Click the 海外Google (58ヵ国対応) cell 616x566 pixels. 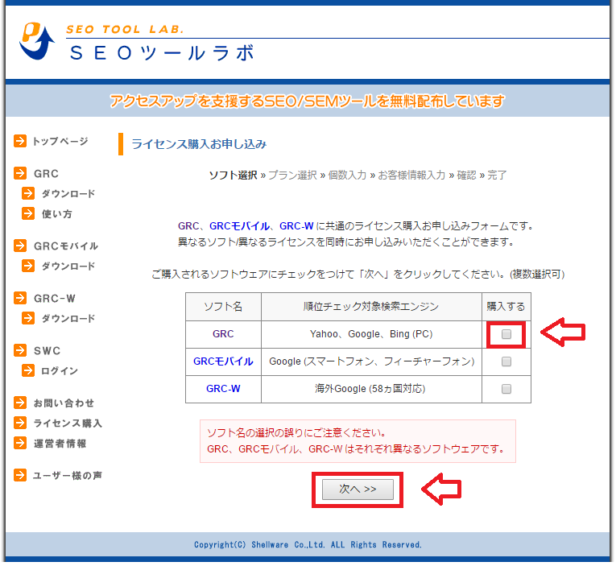371,389
